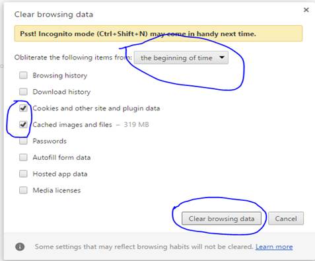Cancel the clear browsing data dialog
Image resolution: width=315 pixels, height=261 pixels.
[286, 219]
